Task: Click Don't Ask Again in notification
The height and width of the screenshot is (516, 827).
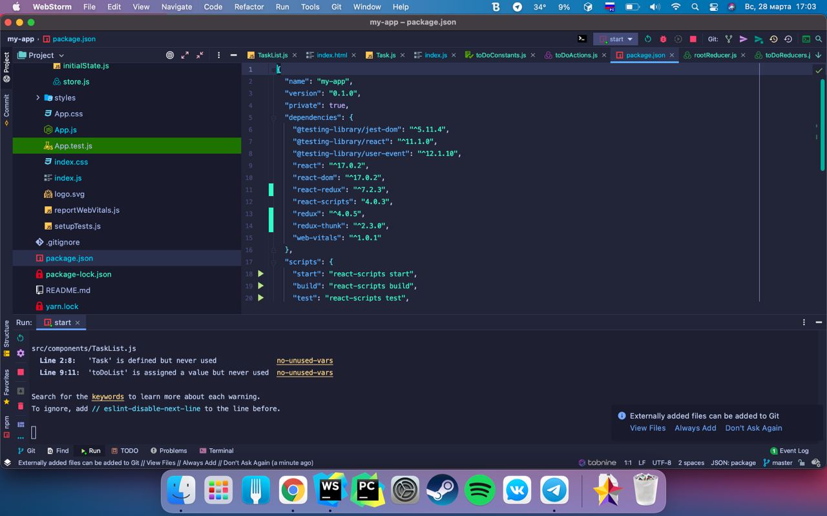Action: (x=753, y=428)
